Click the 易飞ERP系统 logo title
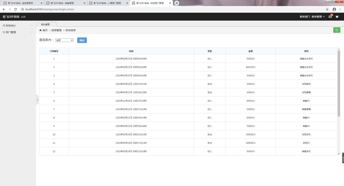Image resolution: width=344 pixels, height=186 pixels. (x=11, y=17)
